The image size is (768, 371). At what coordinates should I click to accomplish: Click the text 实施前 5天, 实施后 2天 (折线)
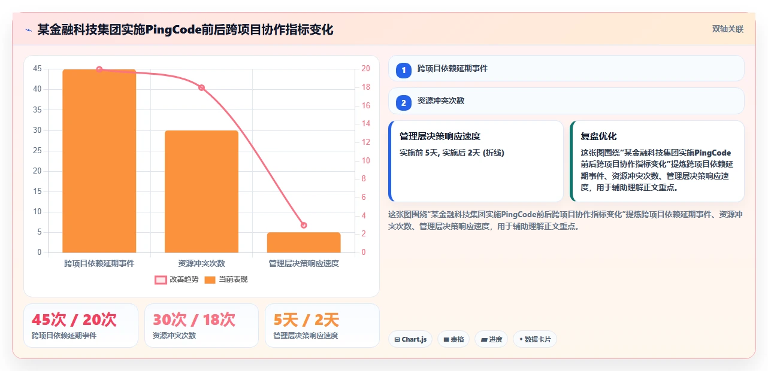pyautogui.click(x=452, y=153)
